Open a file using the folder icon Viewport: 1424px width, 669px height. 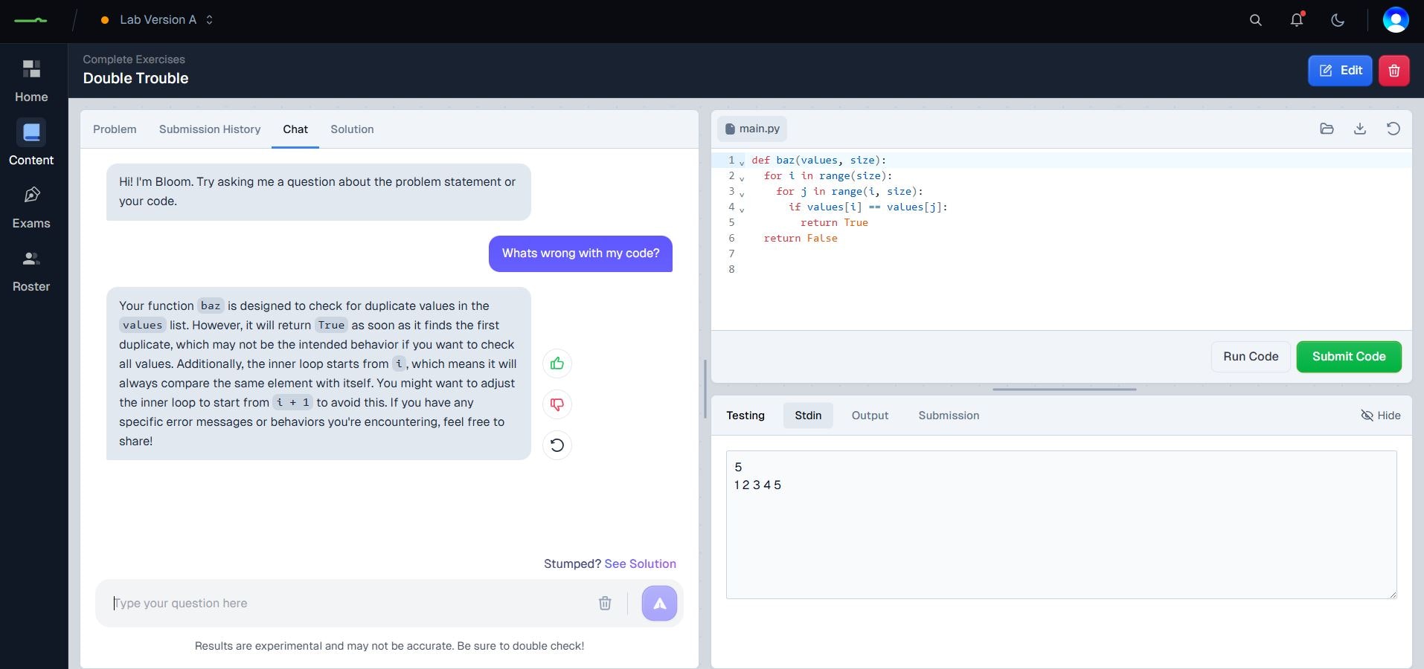click(x=1327, y=129)
